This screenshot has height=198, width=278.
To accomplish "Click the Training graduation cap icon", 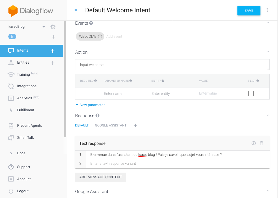I will point(11,74).
